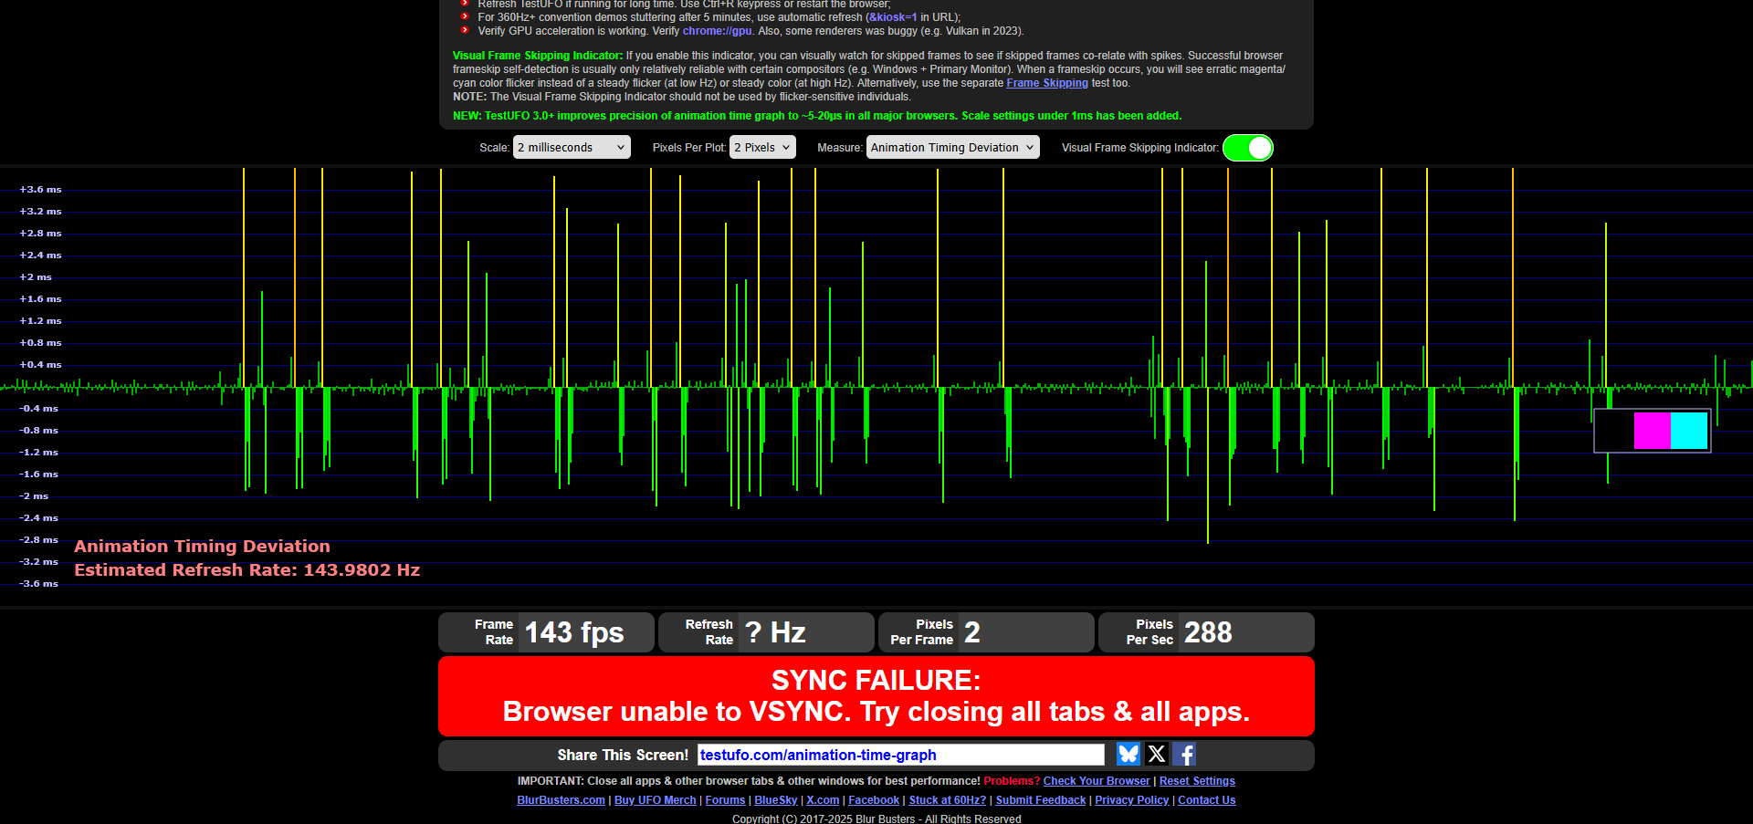
Task: Click the Pixels Per Frame 2 readout
Action: [x=986, y=632]
